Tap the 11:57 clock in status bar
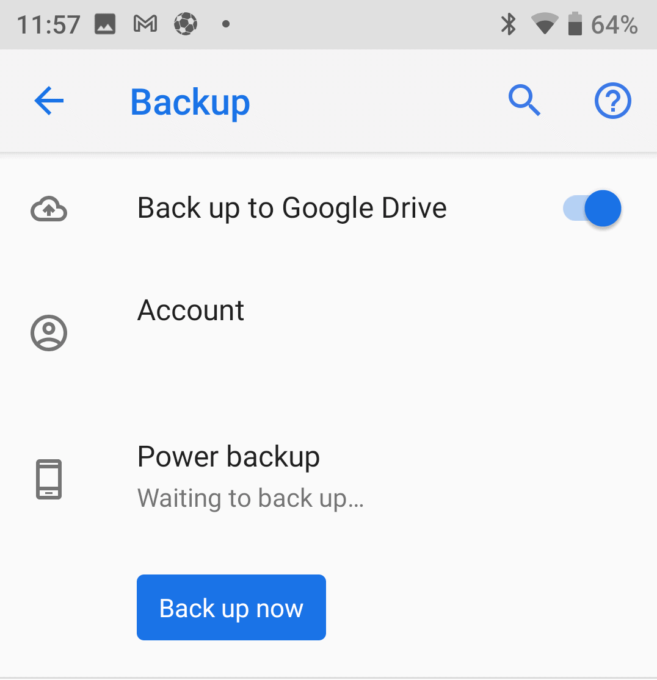This screenshot has width=657, height=680. [48, 25]
